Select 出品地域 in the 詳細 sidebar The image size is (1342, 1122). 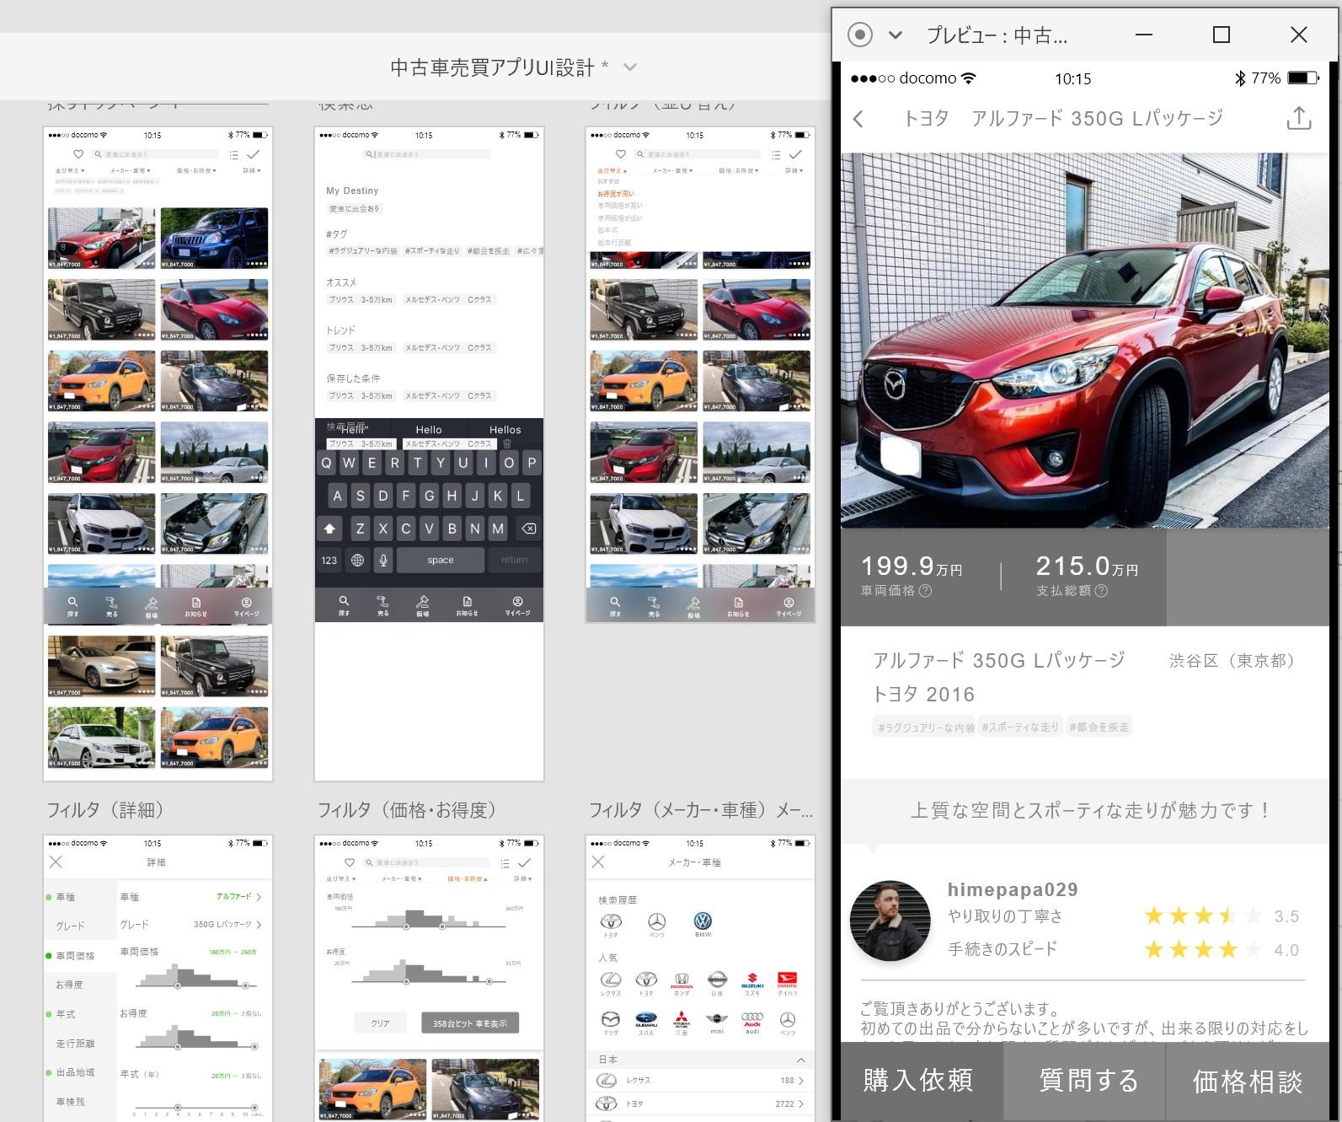pyautogui.click(x=75, y=1072)
